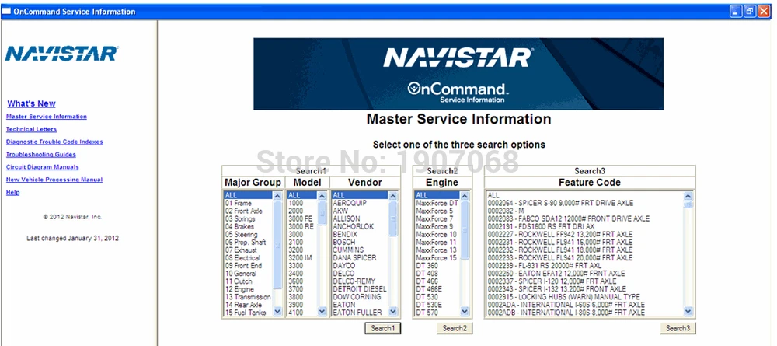Select 15 Fuel Tanks major group
Screen dimensions: 777x346
(x=249, y=313)
